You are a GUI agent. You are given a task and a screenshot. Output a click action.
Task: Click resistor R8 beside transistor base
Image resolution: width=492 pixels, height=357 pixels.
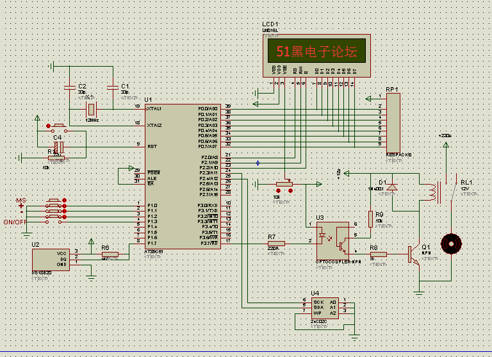[379, 254]
